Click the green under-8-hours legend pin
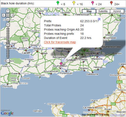126x117 pixels. point(58,3)
